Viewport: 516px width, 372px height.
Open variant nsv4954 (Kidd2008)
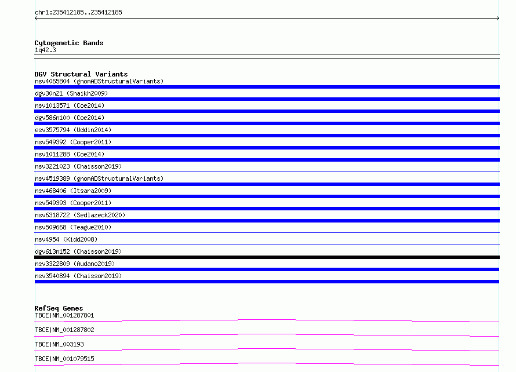pyautogui.click(x=66, y=239)
